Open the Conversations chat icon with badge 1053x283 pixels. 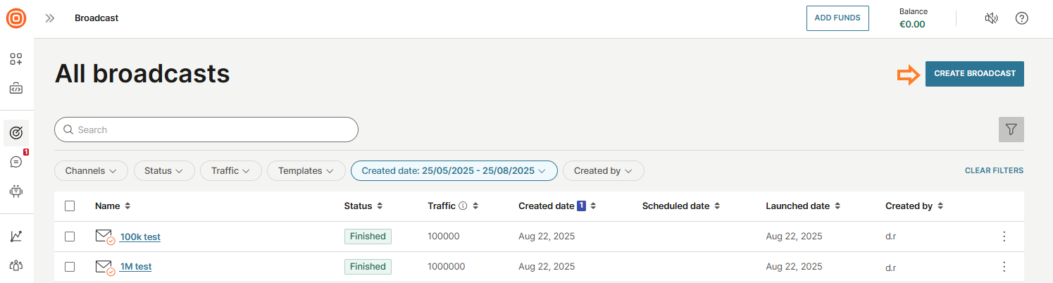click(16, 162)
